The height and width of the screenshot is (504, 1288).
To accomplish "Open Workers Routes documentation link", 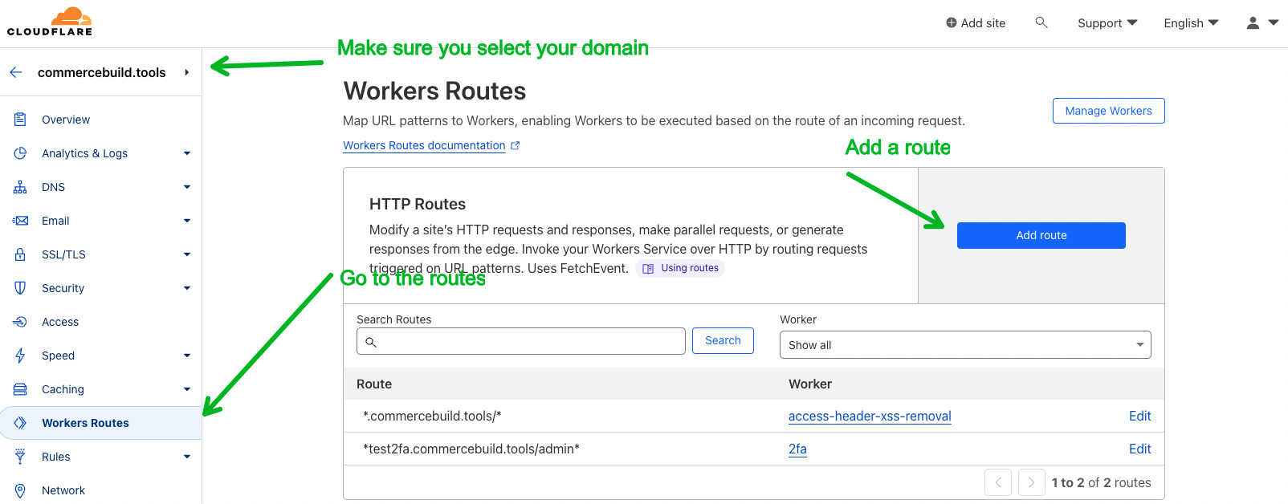I will 424,145.
